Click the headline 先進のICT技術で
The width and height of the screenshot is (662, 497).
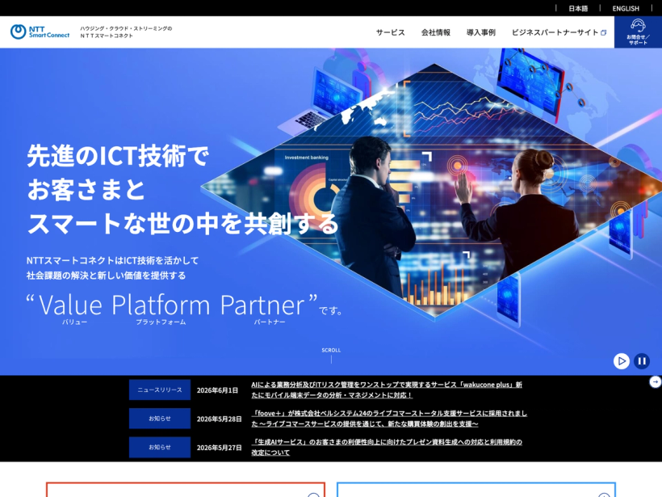118,156
